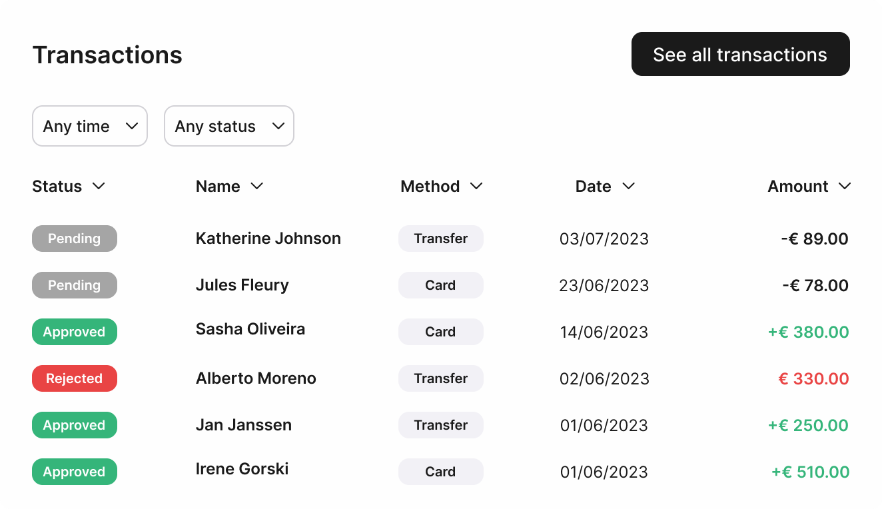Select Katherine Johnson's Pending status badge
Screen dimensions: 882x509
[75, 239]
